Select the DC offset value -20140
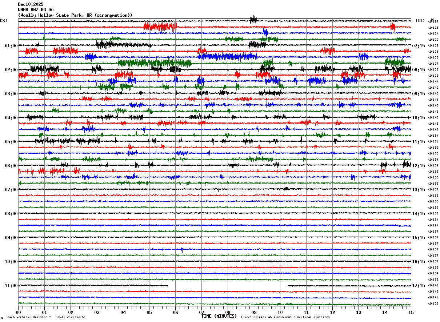 coord(433,82)
